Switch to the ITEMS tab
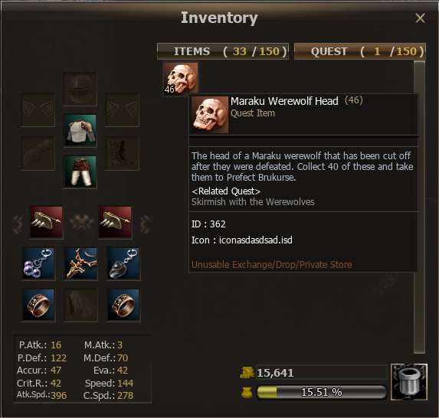The image size is (439, 418). [x=223, y=51]
